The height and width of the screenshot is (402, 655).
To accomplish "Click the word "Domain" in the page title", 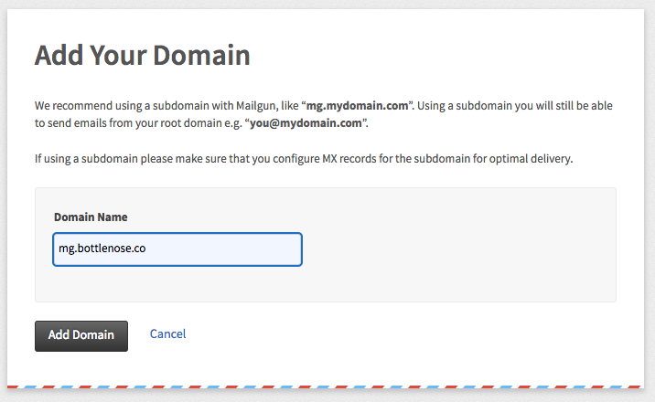I will point(201,55).
